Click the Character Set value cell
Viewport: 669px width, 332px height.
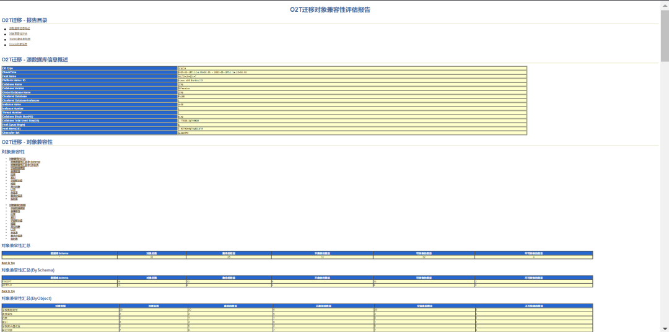(x=352, y=133)
